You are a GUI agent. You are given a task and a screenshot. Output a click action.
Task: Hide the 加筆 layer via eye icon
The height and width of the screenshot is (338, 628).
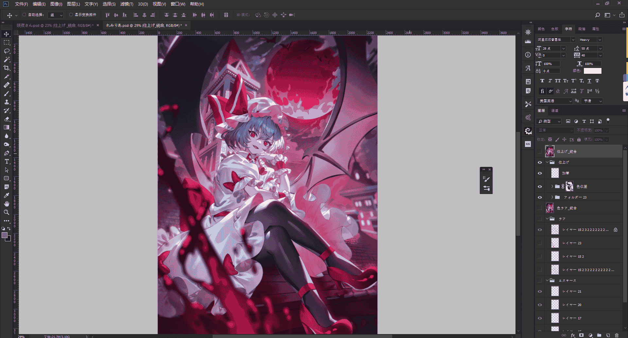540,173
